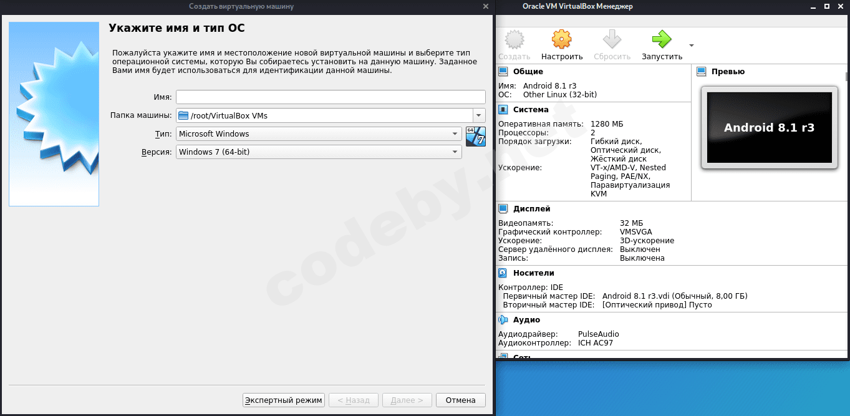This screenshot has width=850, height=416.
Task: Open the Версия Windows 7 dropdown
Action: point(319,152)
